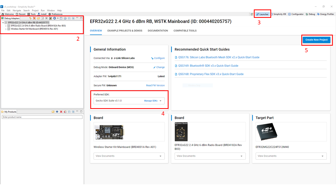This screenshot has height=189, width=336.
Task: Click the edit pencil icon in Debug Adapters
Action: [x=42, y=18]
